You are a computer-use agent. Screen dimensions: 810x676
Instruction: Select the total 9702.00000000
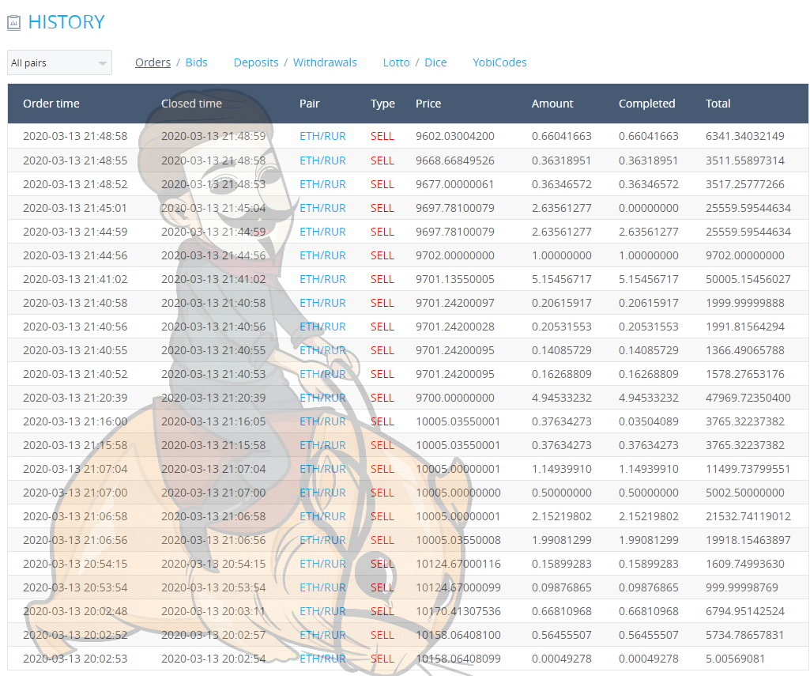click(745, 255)
